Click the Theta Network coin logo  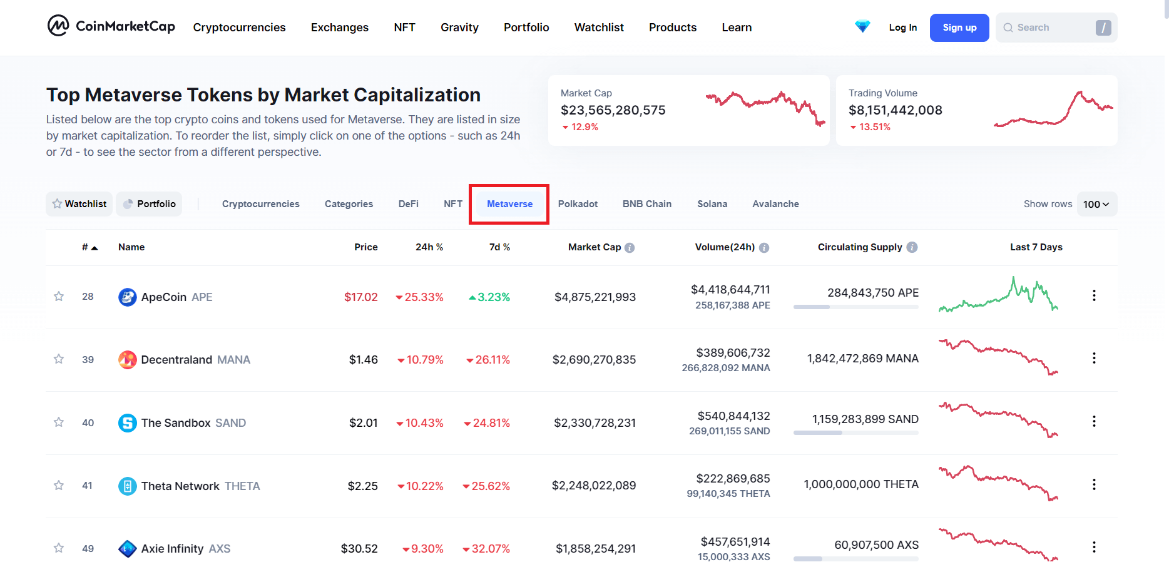tap(128, 486)
